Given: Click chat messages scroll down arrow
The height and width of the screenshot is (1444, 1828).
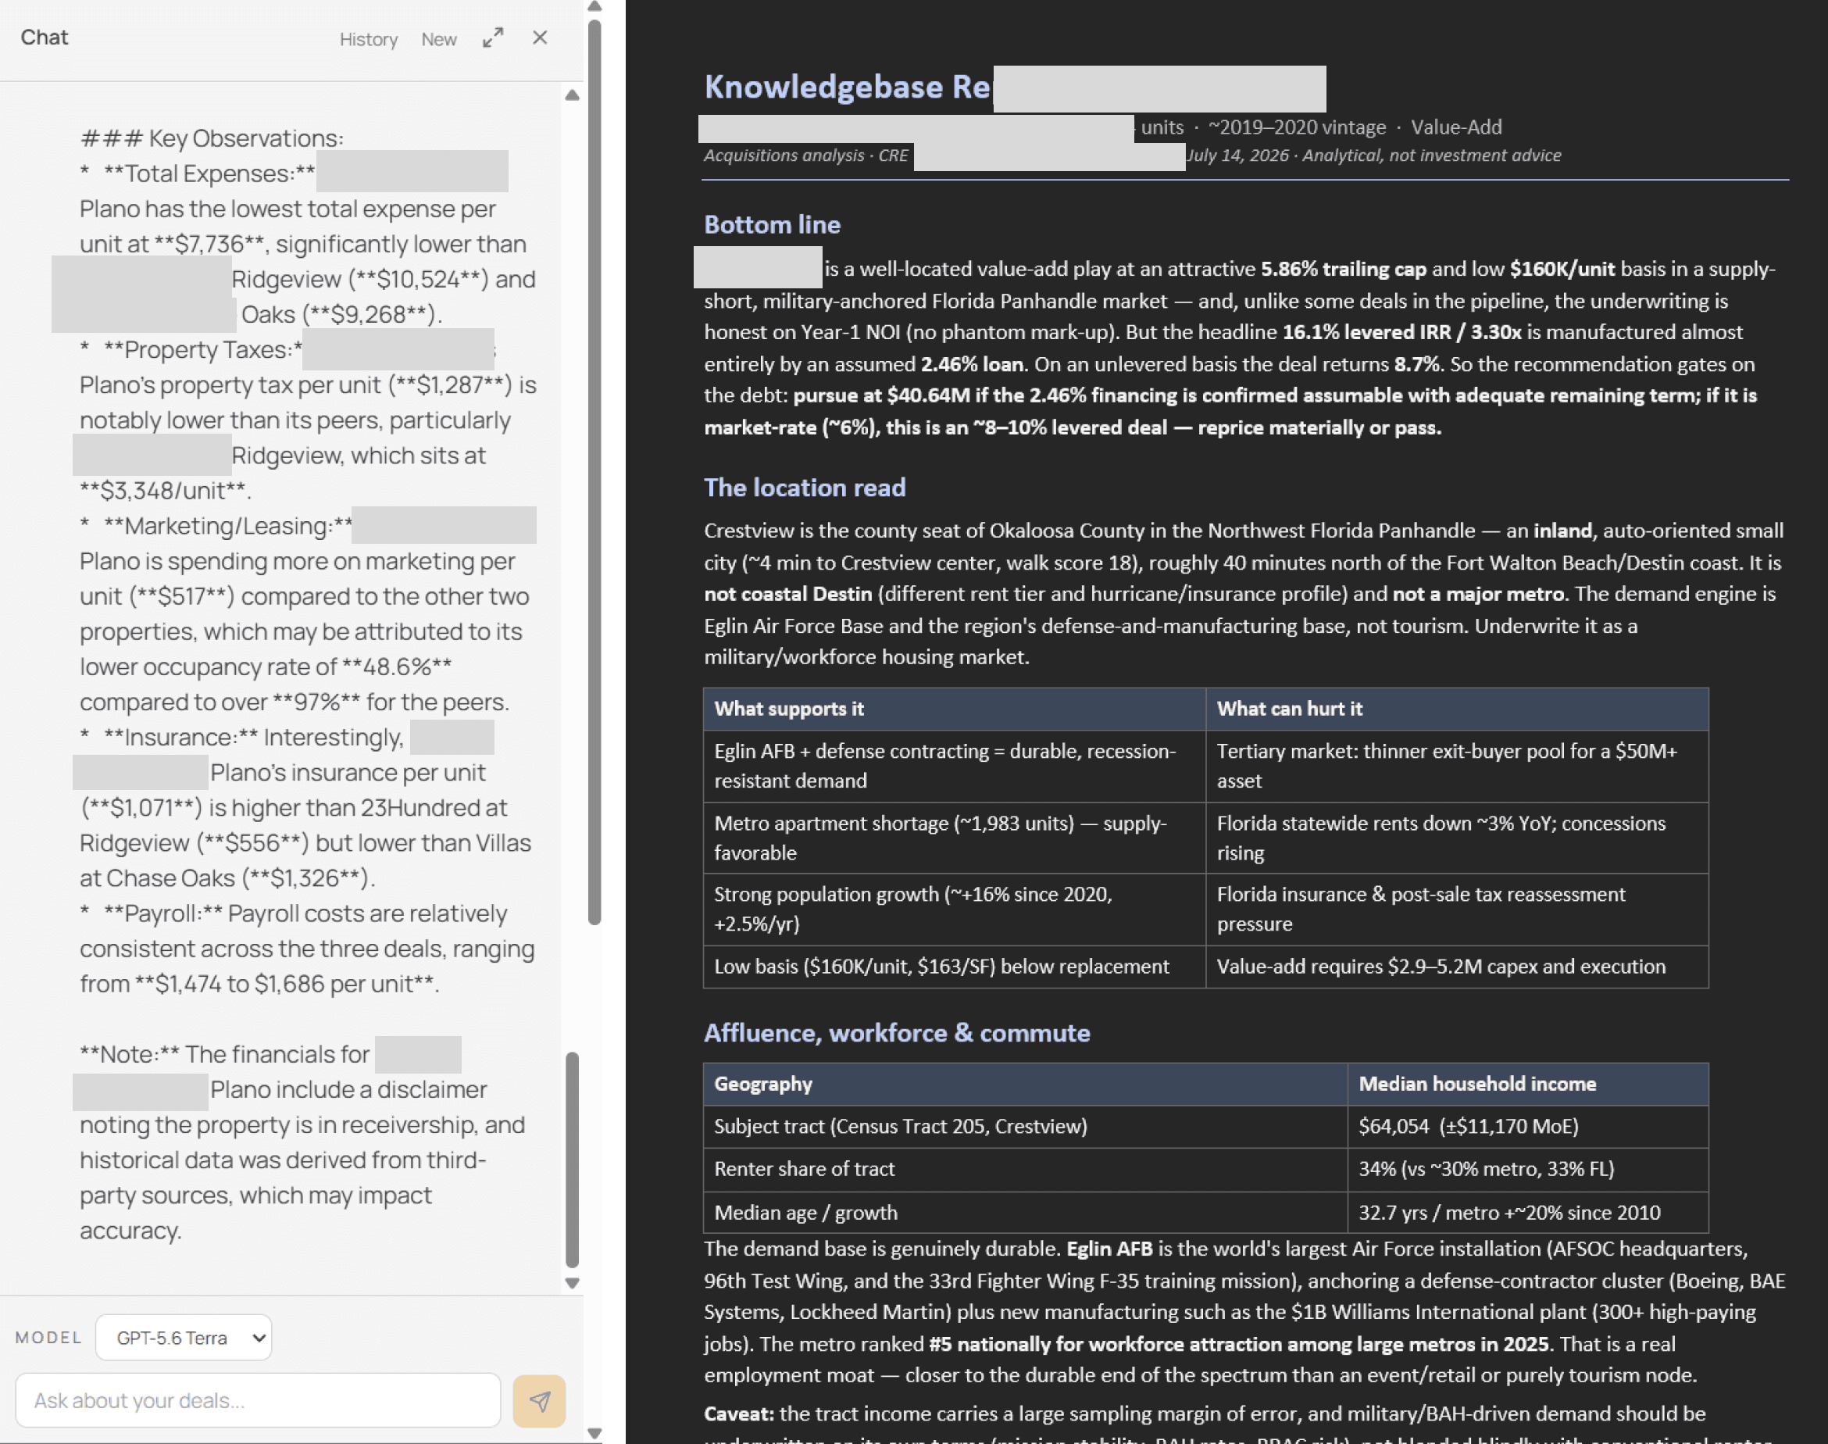Looking at the screenshot, I should 572,1282.
